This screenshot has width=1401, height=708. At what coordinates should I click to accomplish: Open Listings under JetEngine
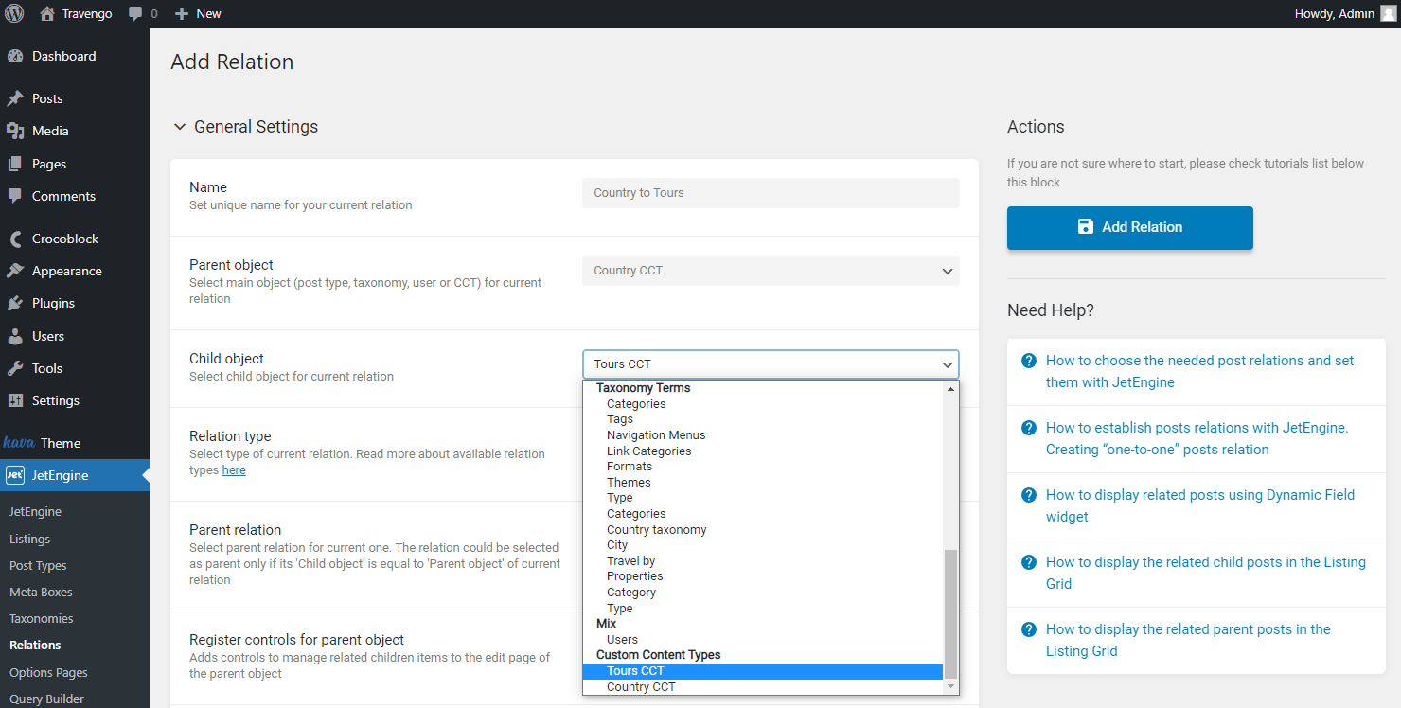coord(29,539)
